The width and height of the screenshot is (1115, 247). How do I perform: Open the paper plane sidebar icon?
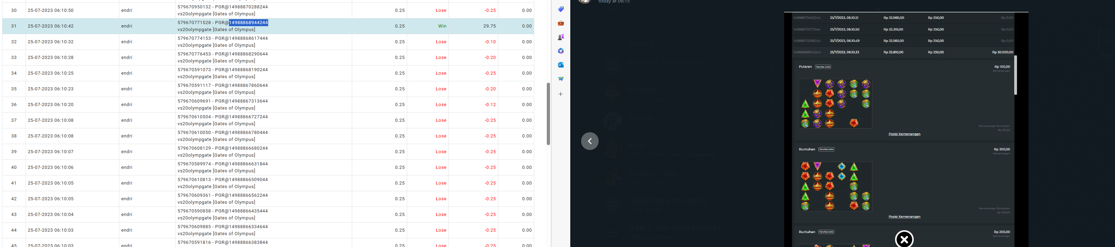click(560, 78)
